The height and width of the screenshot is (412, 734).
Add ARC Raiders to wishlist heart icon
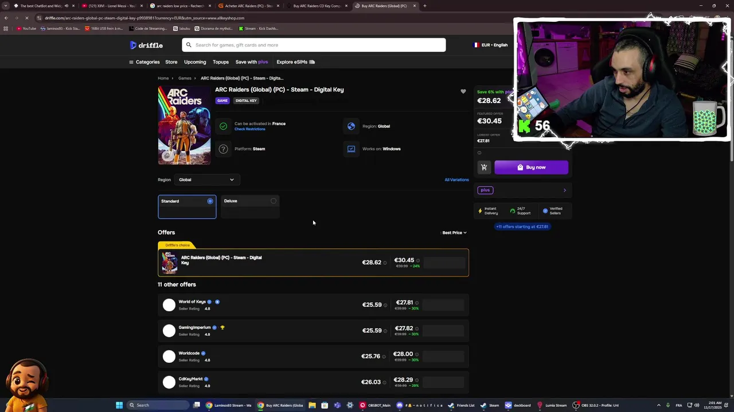463,92
